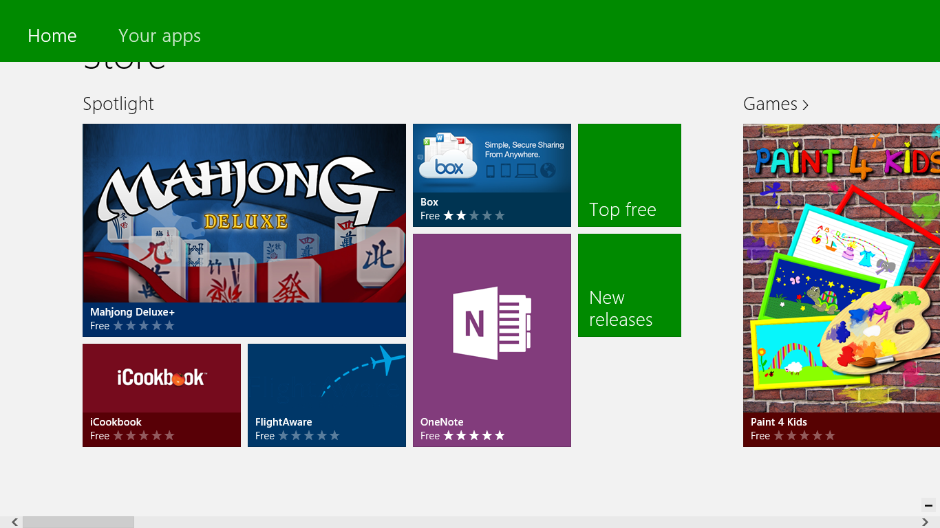Open the Top free tile
Screen dimensions: 940x528
tap(630, 175)
